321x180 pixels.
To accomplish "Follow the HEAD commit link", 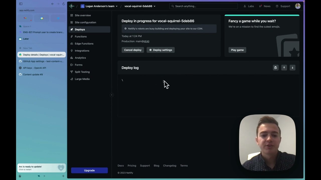I will (146, 41).
